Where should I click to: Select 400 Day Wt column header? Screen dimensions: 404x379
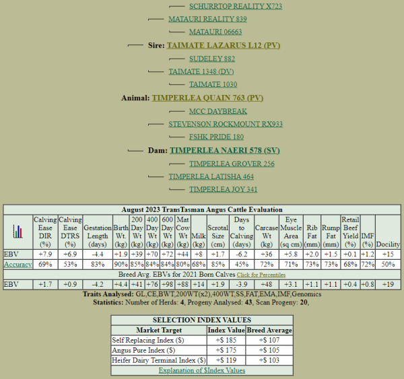coord(152,232)
